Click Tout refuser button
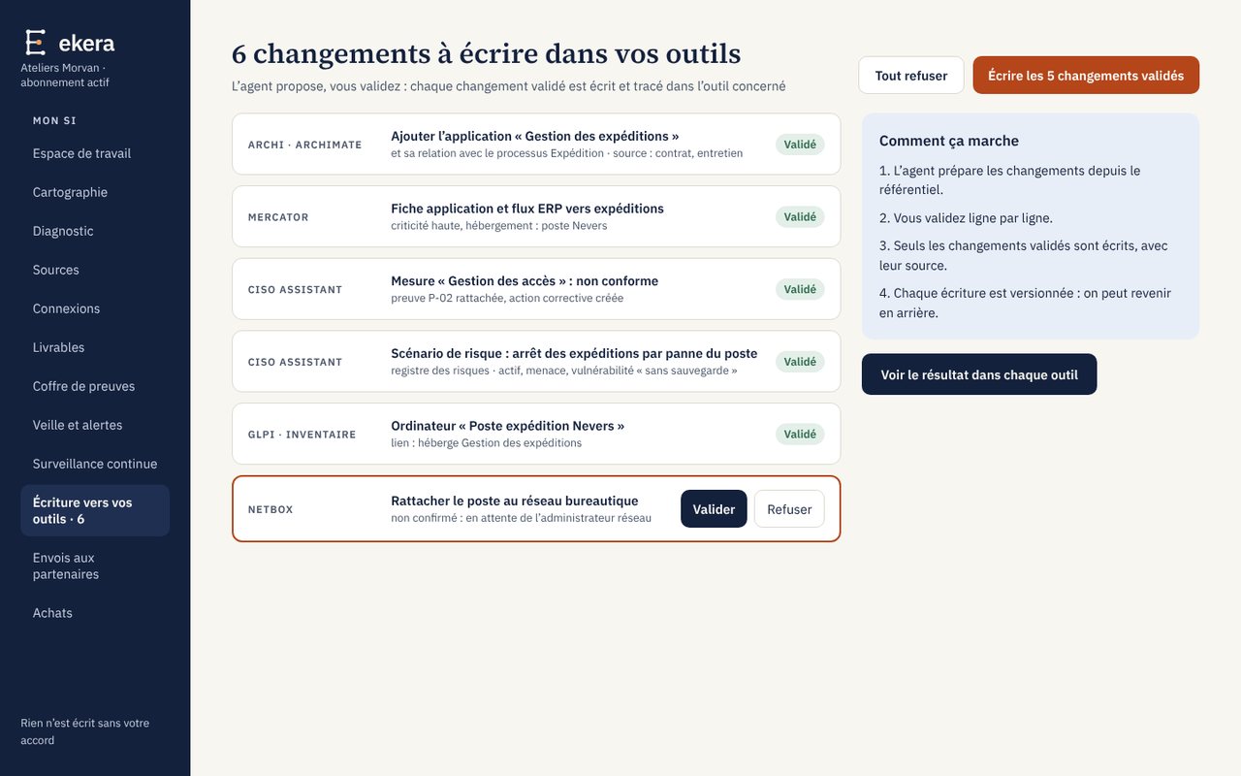The image size is (1241, 776). tap(911, 76)
